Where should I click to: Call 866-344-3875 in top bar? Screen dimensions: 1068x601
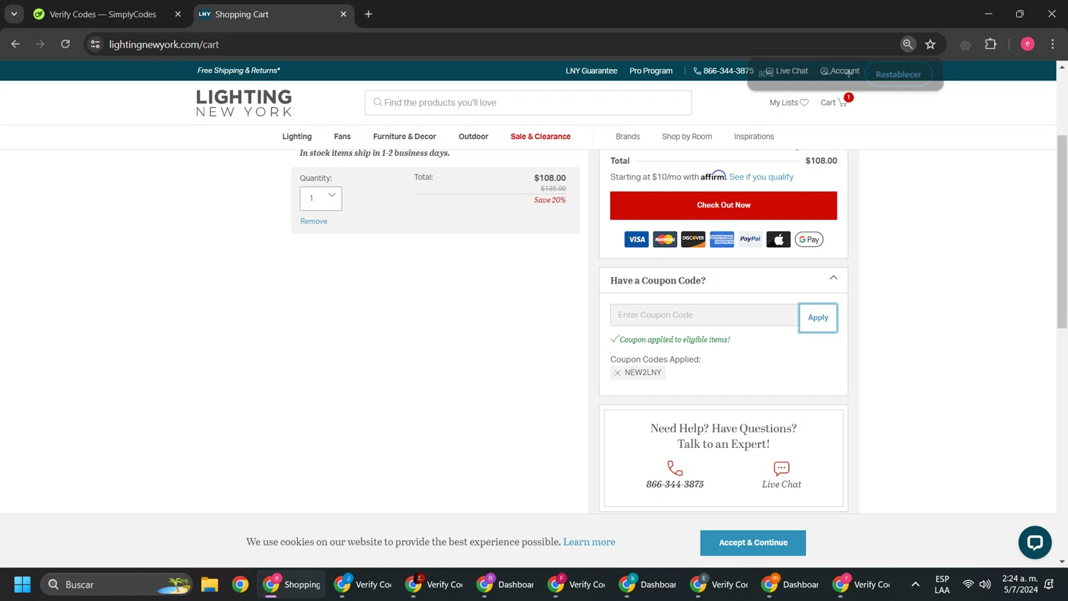point(723,70)
